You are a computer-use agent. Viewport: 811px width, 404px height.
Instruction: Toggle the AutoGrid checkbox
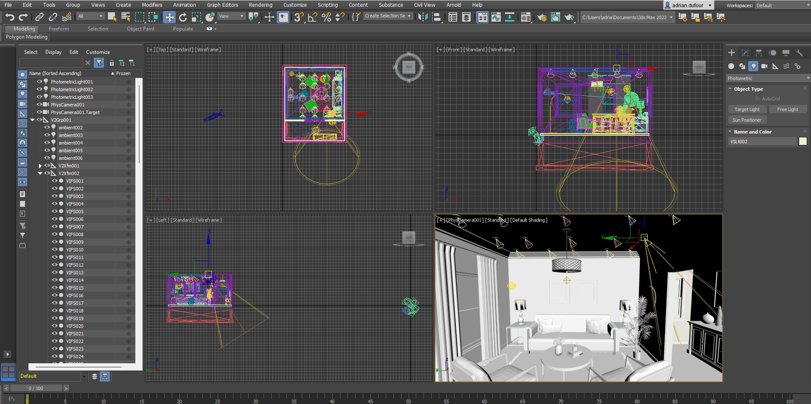click(x=758, y=99)
